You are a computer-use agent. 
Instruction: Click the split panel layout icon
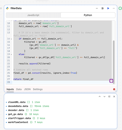tap(102, 8)
